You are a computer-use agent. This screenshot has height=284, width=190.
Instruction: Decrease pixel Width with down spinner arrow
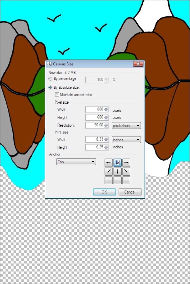(x=106, y=111)
